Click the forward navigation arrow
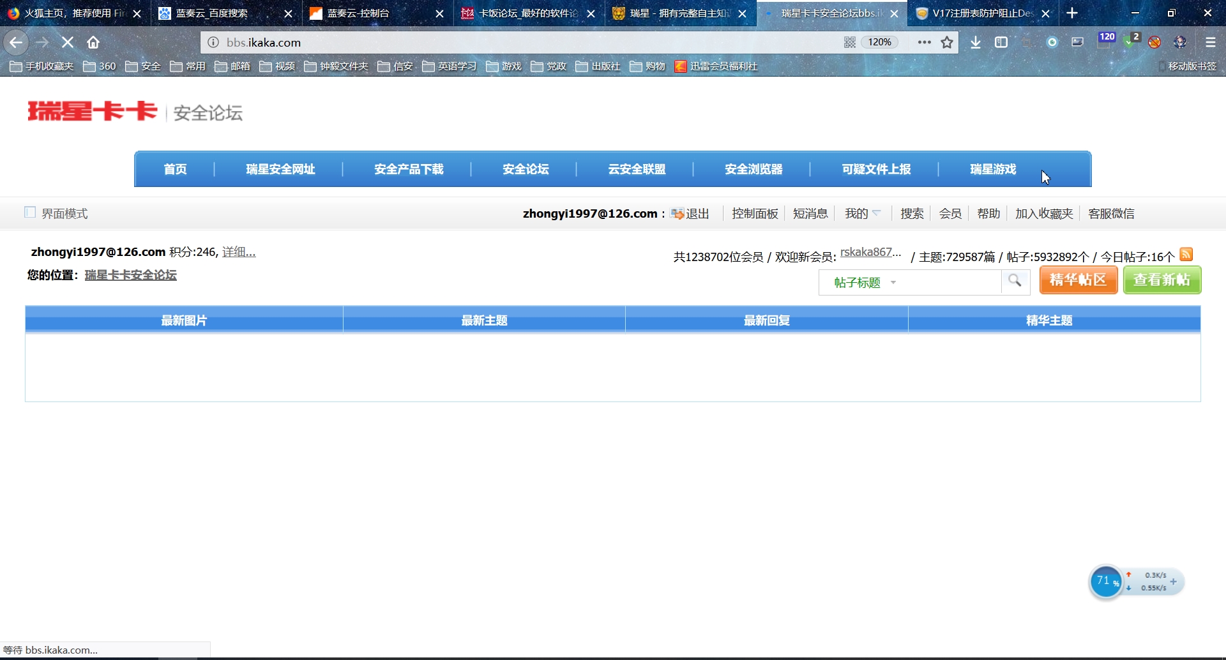This screenshot has width=1226, height=660. click(x=42, y=42)
